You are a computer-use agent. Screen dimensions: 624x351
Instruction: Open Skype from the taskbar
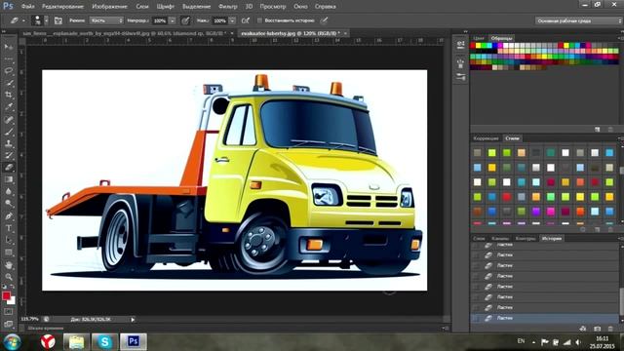[104, 342]
